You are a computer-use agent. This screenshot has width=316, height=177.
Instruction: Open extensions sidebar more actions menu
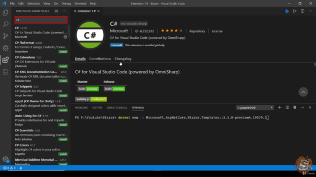pyautogui.click(x=64, y=11)
